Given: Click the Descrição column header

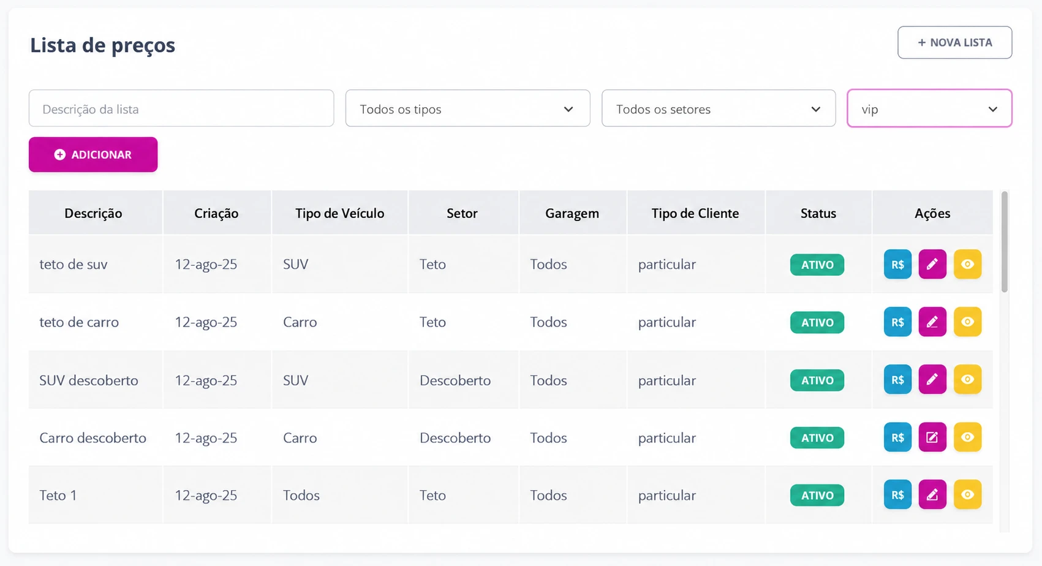Looking at the screenshot, I should tap(95, 213).
